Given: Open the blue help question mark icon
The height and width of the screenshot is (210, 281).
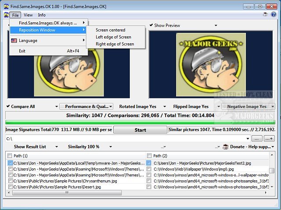Looking at the screenshot, I should 274,14.
